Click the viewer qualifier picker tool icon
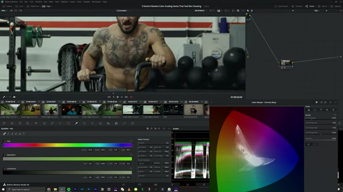This screenshot has width=343, height=192. pyautogui.click(x=4, y=97)
